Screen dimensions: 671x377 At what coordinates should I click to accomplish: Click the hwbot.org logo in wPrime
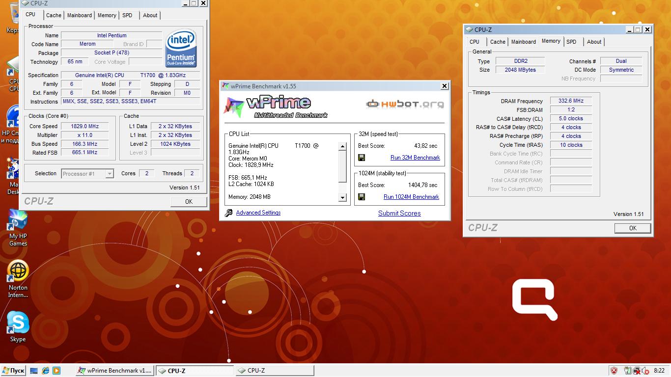(405, 104)
